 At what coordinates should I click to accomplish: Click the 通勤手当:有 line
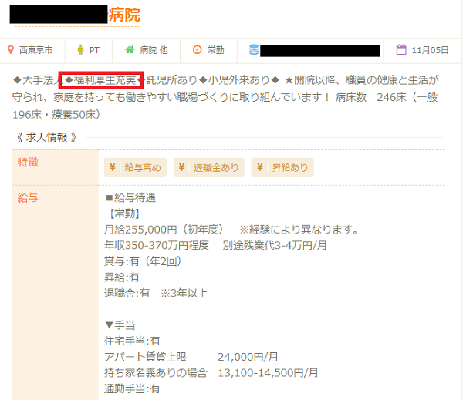click(132, 388)
